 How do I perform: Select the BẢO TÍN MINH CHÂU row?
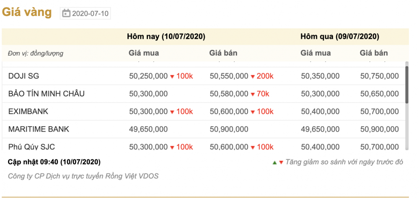point(204,94)
